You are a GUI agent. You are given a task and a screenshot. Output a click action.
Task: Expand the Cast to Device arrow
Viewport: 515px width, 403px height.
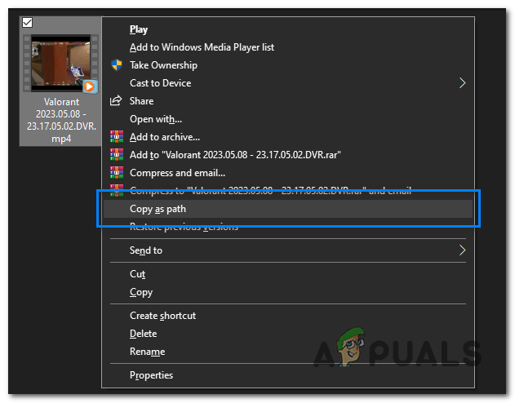462,83
